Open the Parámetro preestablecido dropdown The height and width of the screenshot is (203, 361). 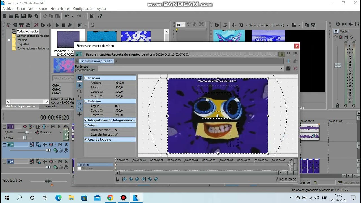[281, 69]
